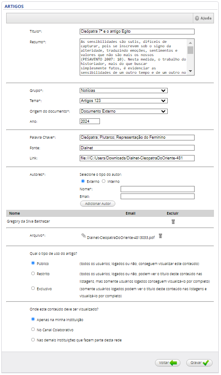Click author name Gregory da Silva Balthazar
This screenshot has width=221, height=375.
(x=28, y=221)
